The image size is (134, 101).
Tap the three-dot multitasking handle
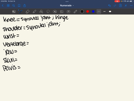(x=67, y=1)
